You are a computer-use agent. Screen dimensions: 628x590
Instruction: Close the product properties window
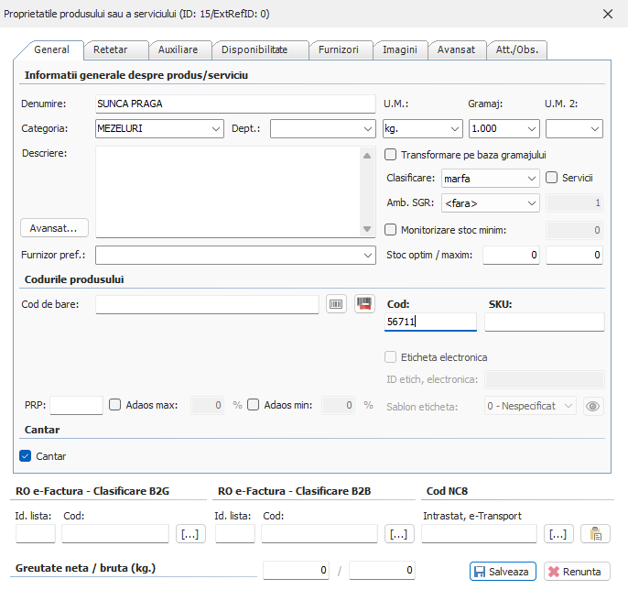(x=606, y=14)
